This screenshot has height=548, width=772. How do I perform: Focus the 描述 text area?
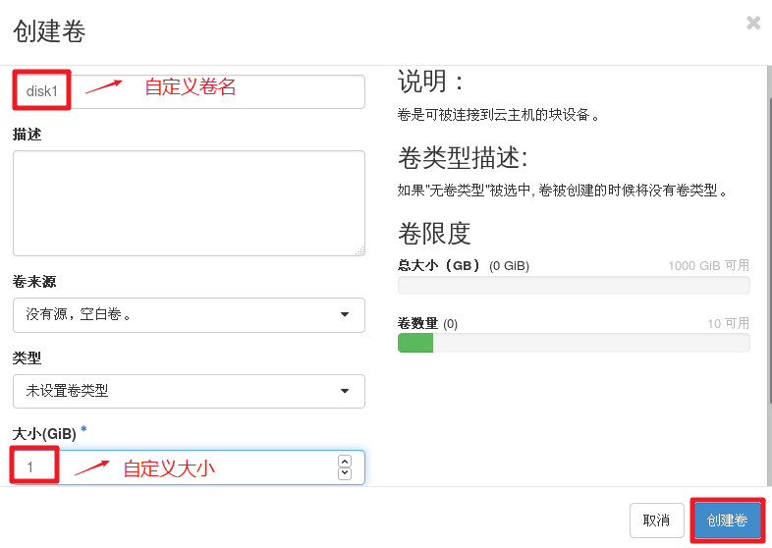[189, 202]
